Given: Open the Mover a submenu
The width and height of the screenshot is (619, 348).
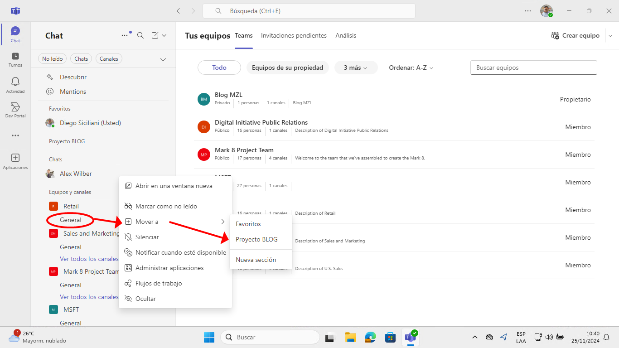Looking at the screenshot, I should 175,222.
